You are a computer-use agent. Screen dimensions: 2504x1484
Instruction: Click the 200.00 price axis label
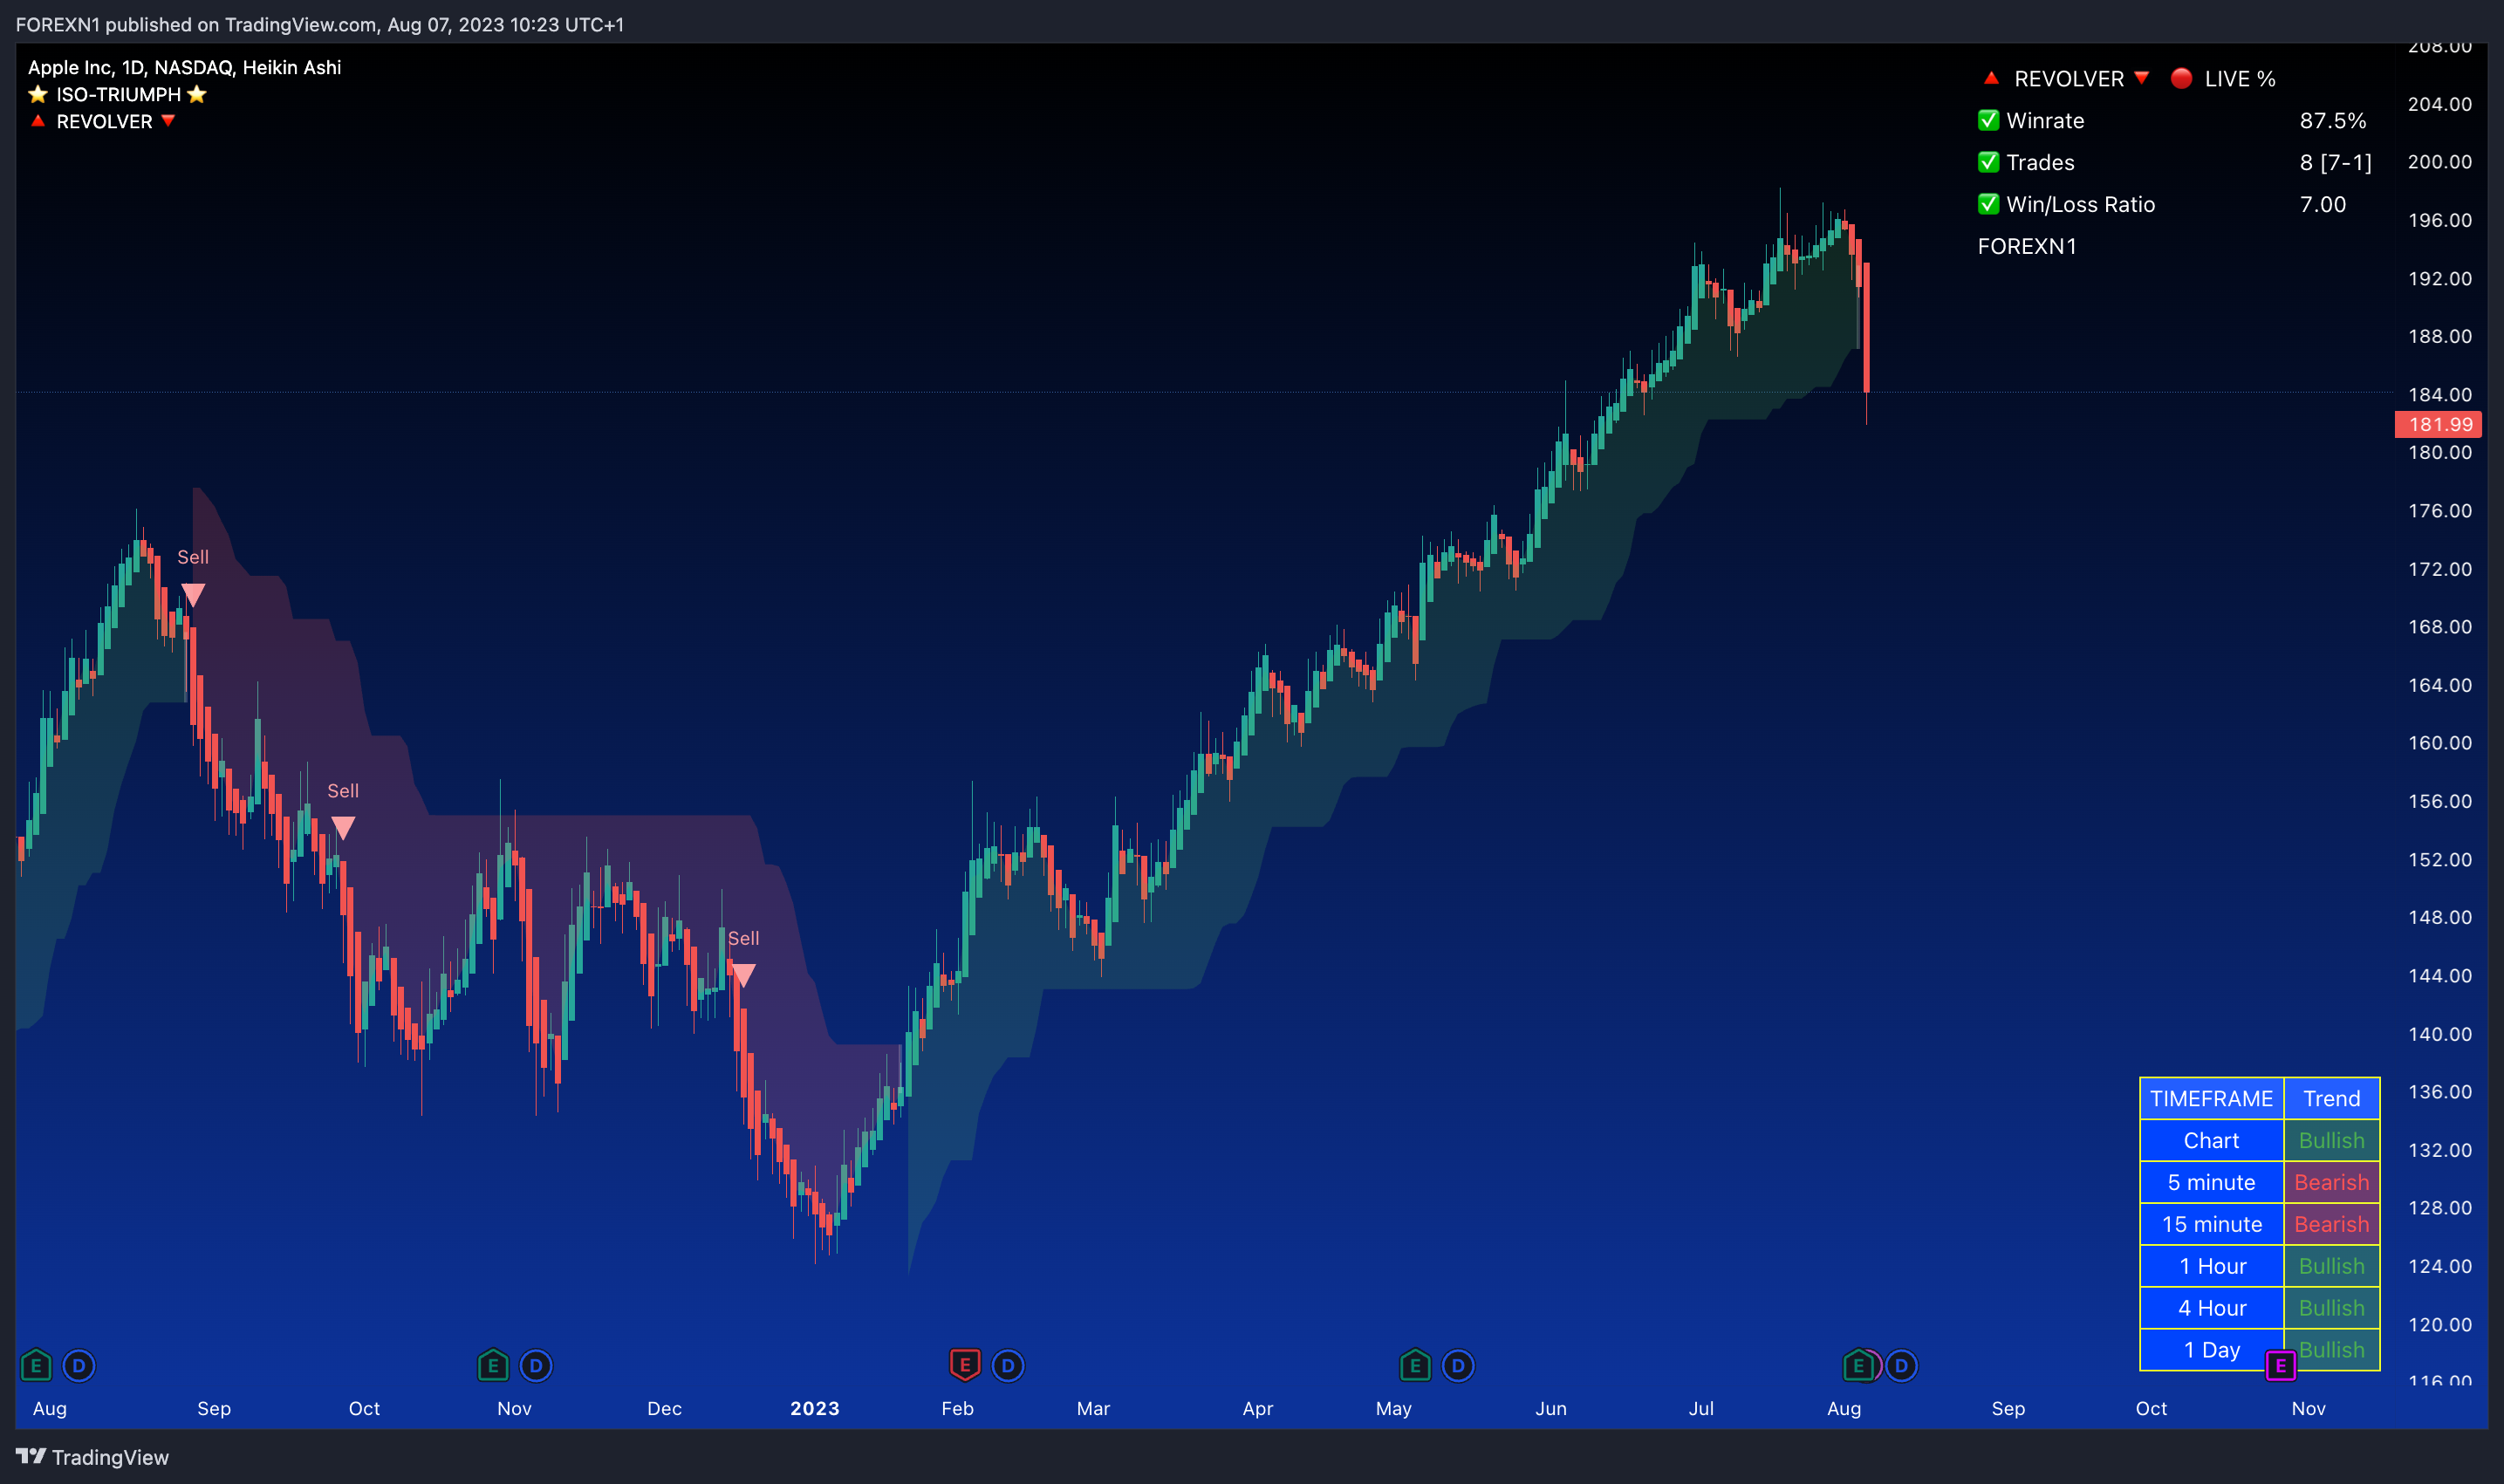[x=2439, y=162]
